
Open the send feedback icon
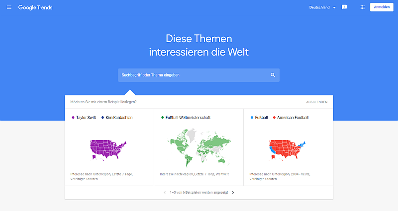coord(344,7)
